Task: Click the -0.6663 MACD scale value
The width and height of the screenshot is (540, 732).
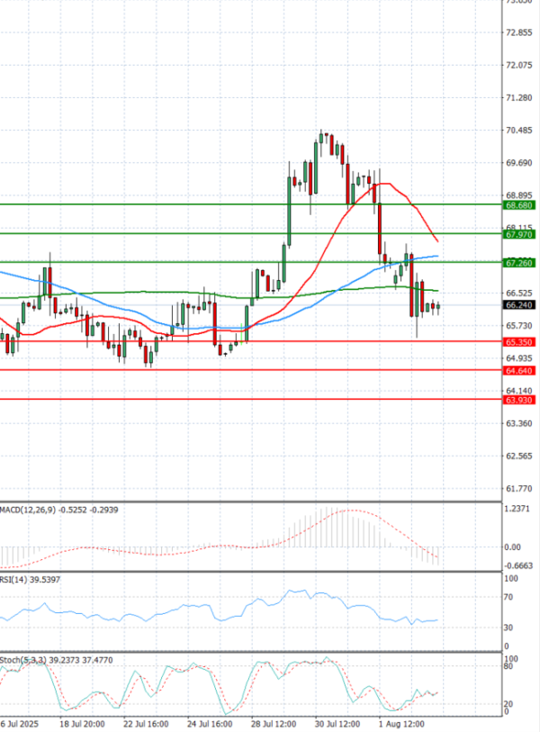Action: coord(519,565)
